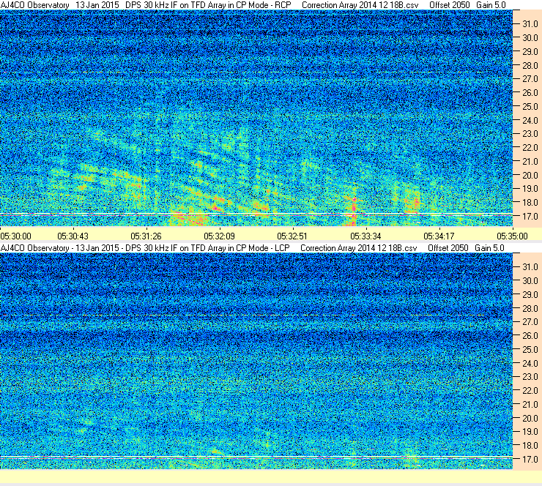Pick the 24.0 label on LCP axis
The height and width of the screenshot is (486, 542).
pyautogui.click(x=530, y=363)
